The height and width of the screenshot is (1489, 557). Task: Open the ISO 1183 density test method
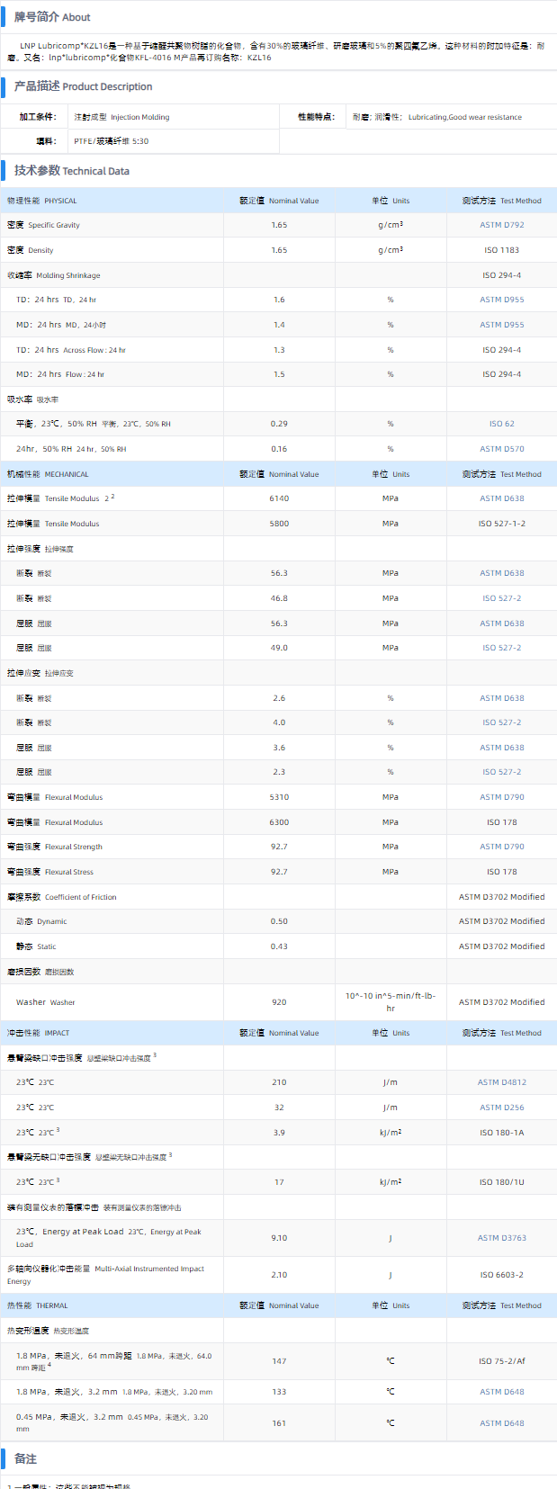pyautogui.click(x=501, y=250)
